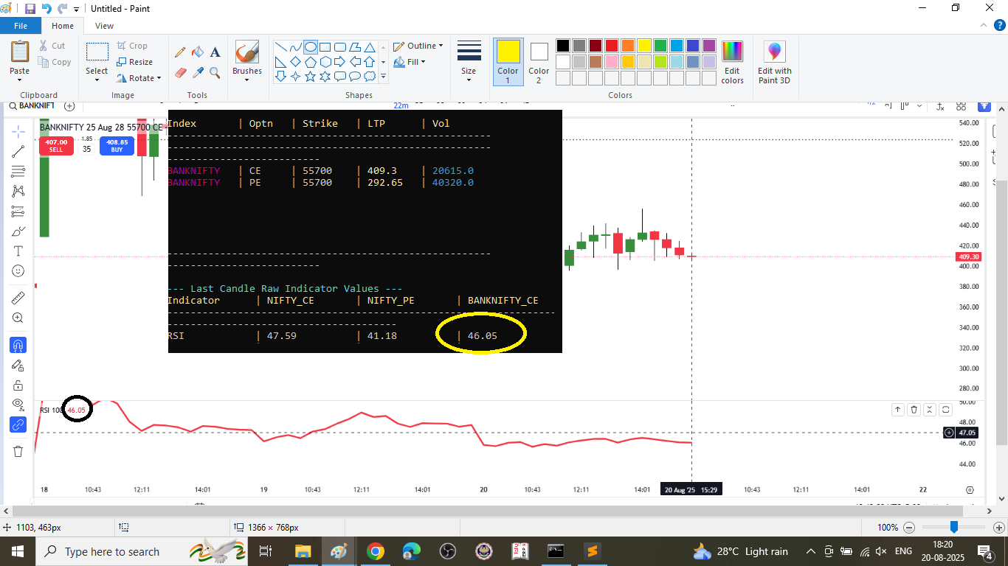Open the File menu
Image resolution: width=1008 pixels, height=566 pixels.
click(21, 26)
